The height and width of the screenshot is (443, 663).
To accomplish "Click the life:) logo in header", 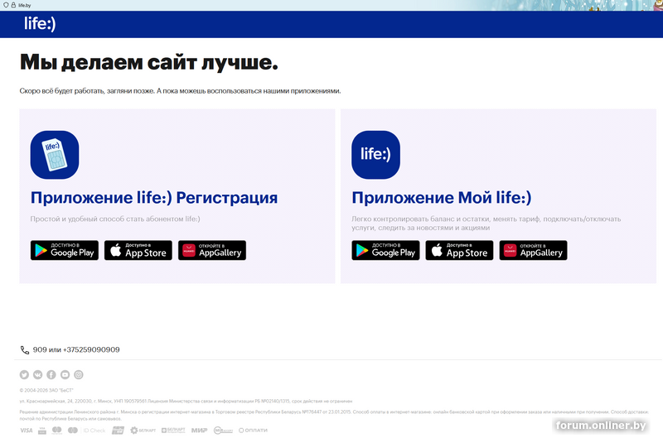I will point(40,24).
